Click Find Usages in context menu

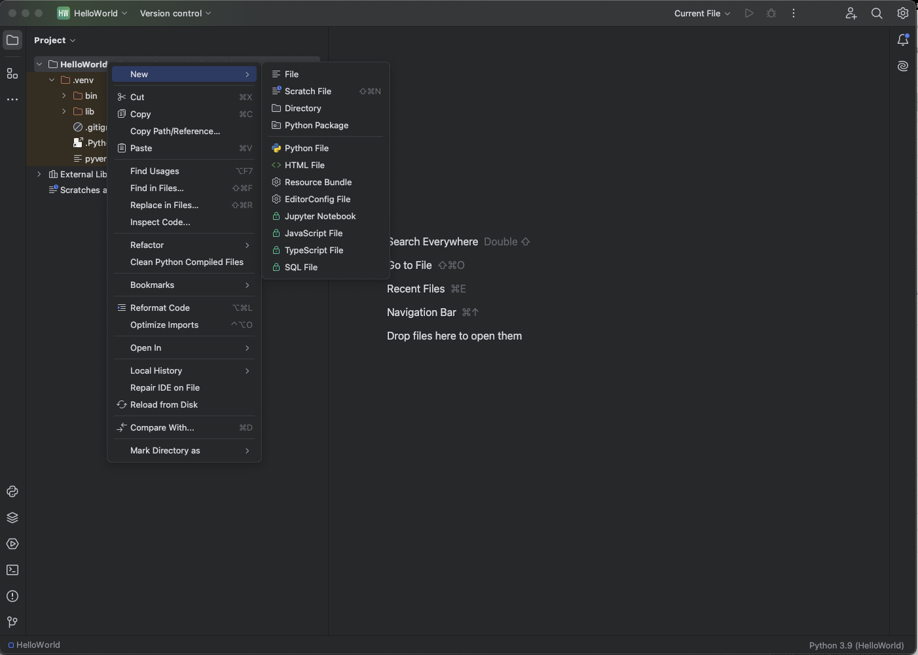184,171
